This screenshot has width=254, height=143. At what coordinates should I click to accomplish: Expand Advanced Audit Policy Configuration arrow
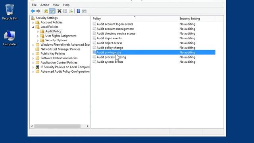pos(33,71)
